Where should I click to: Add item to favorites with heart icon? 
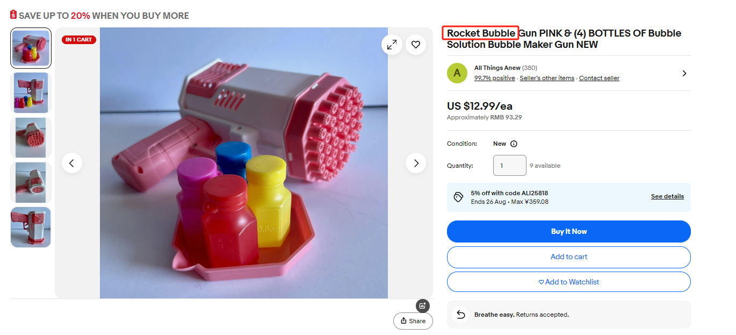tap(416, 45)
